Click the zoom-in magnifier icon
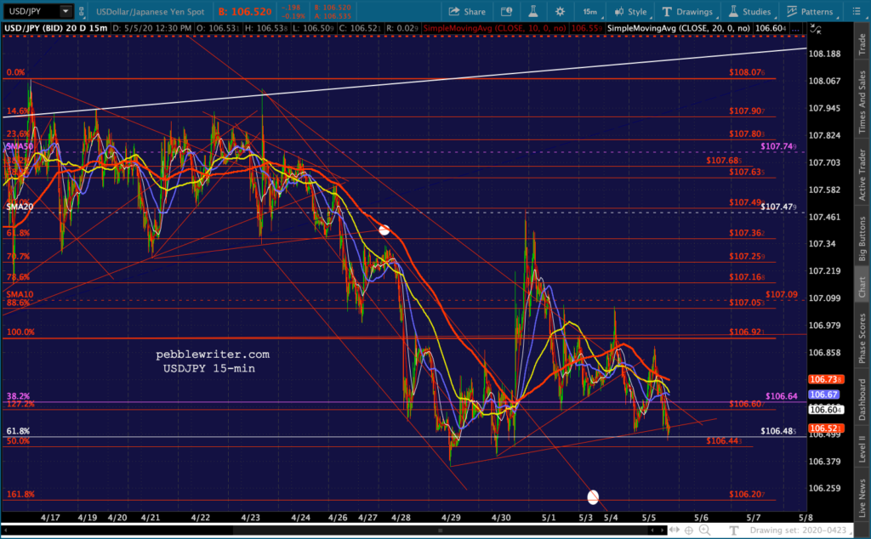This screenshot has width=871, height=539. coord(704,530)
